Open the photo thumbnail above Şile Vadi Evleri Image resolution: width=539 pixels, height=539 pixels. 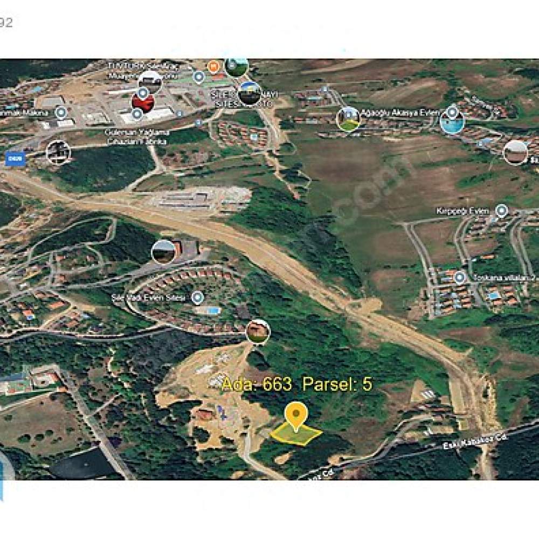coord(163,252)
